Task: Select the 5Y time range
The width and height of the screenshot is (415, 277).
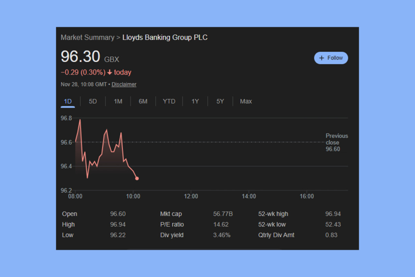Action: 220,101
